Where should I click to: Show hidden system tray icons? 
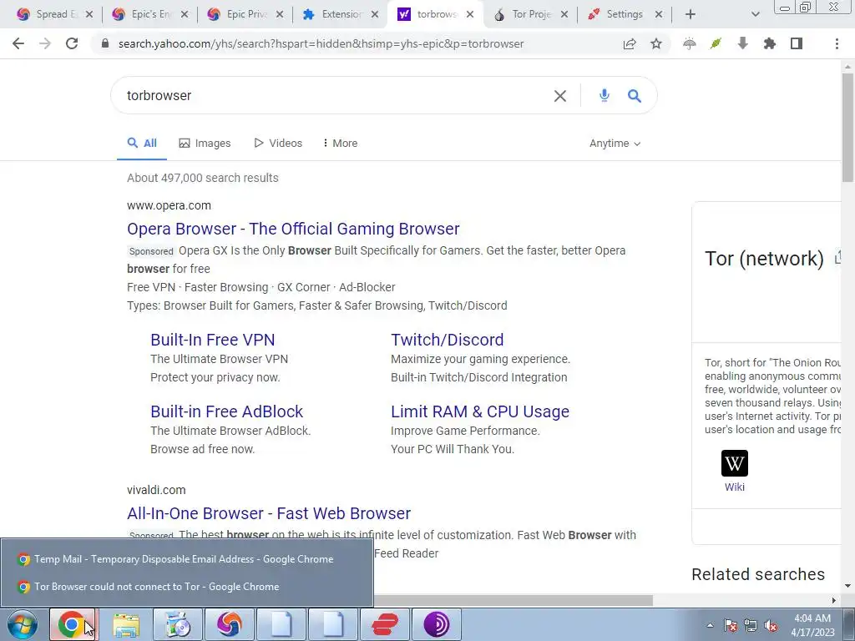(x=710, y=625)
